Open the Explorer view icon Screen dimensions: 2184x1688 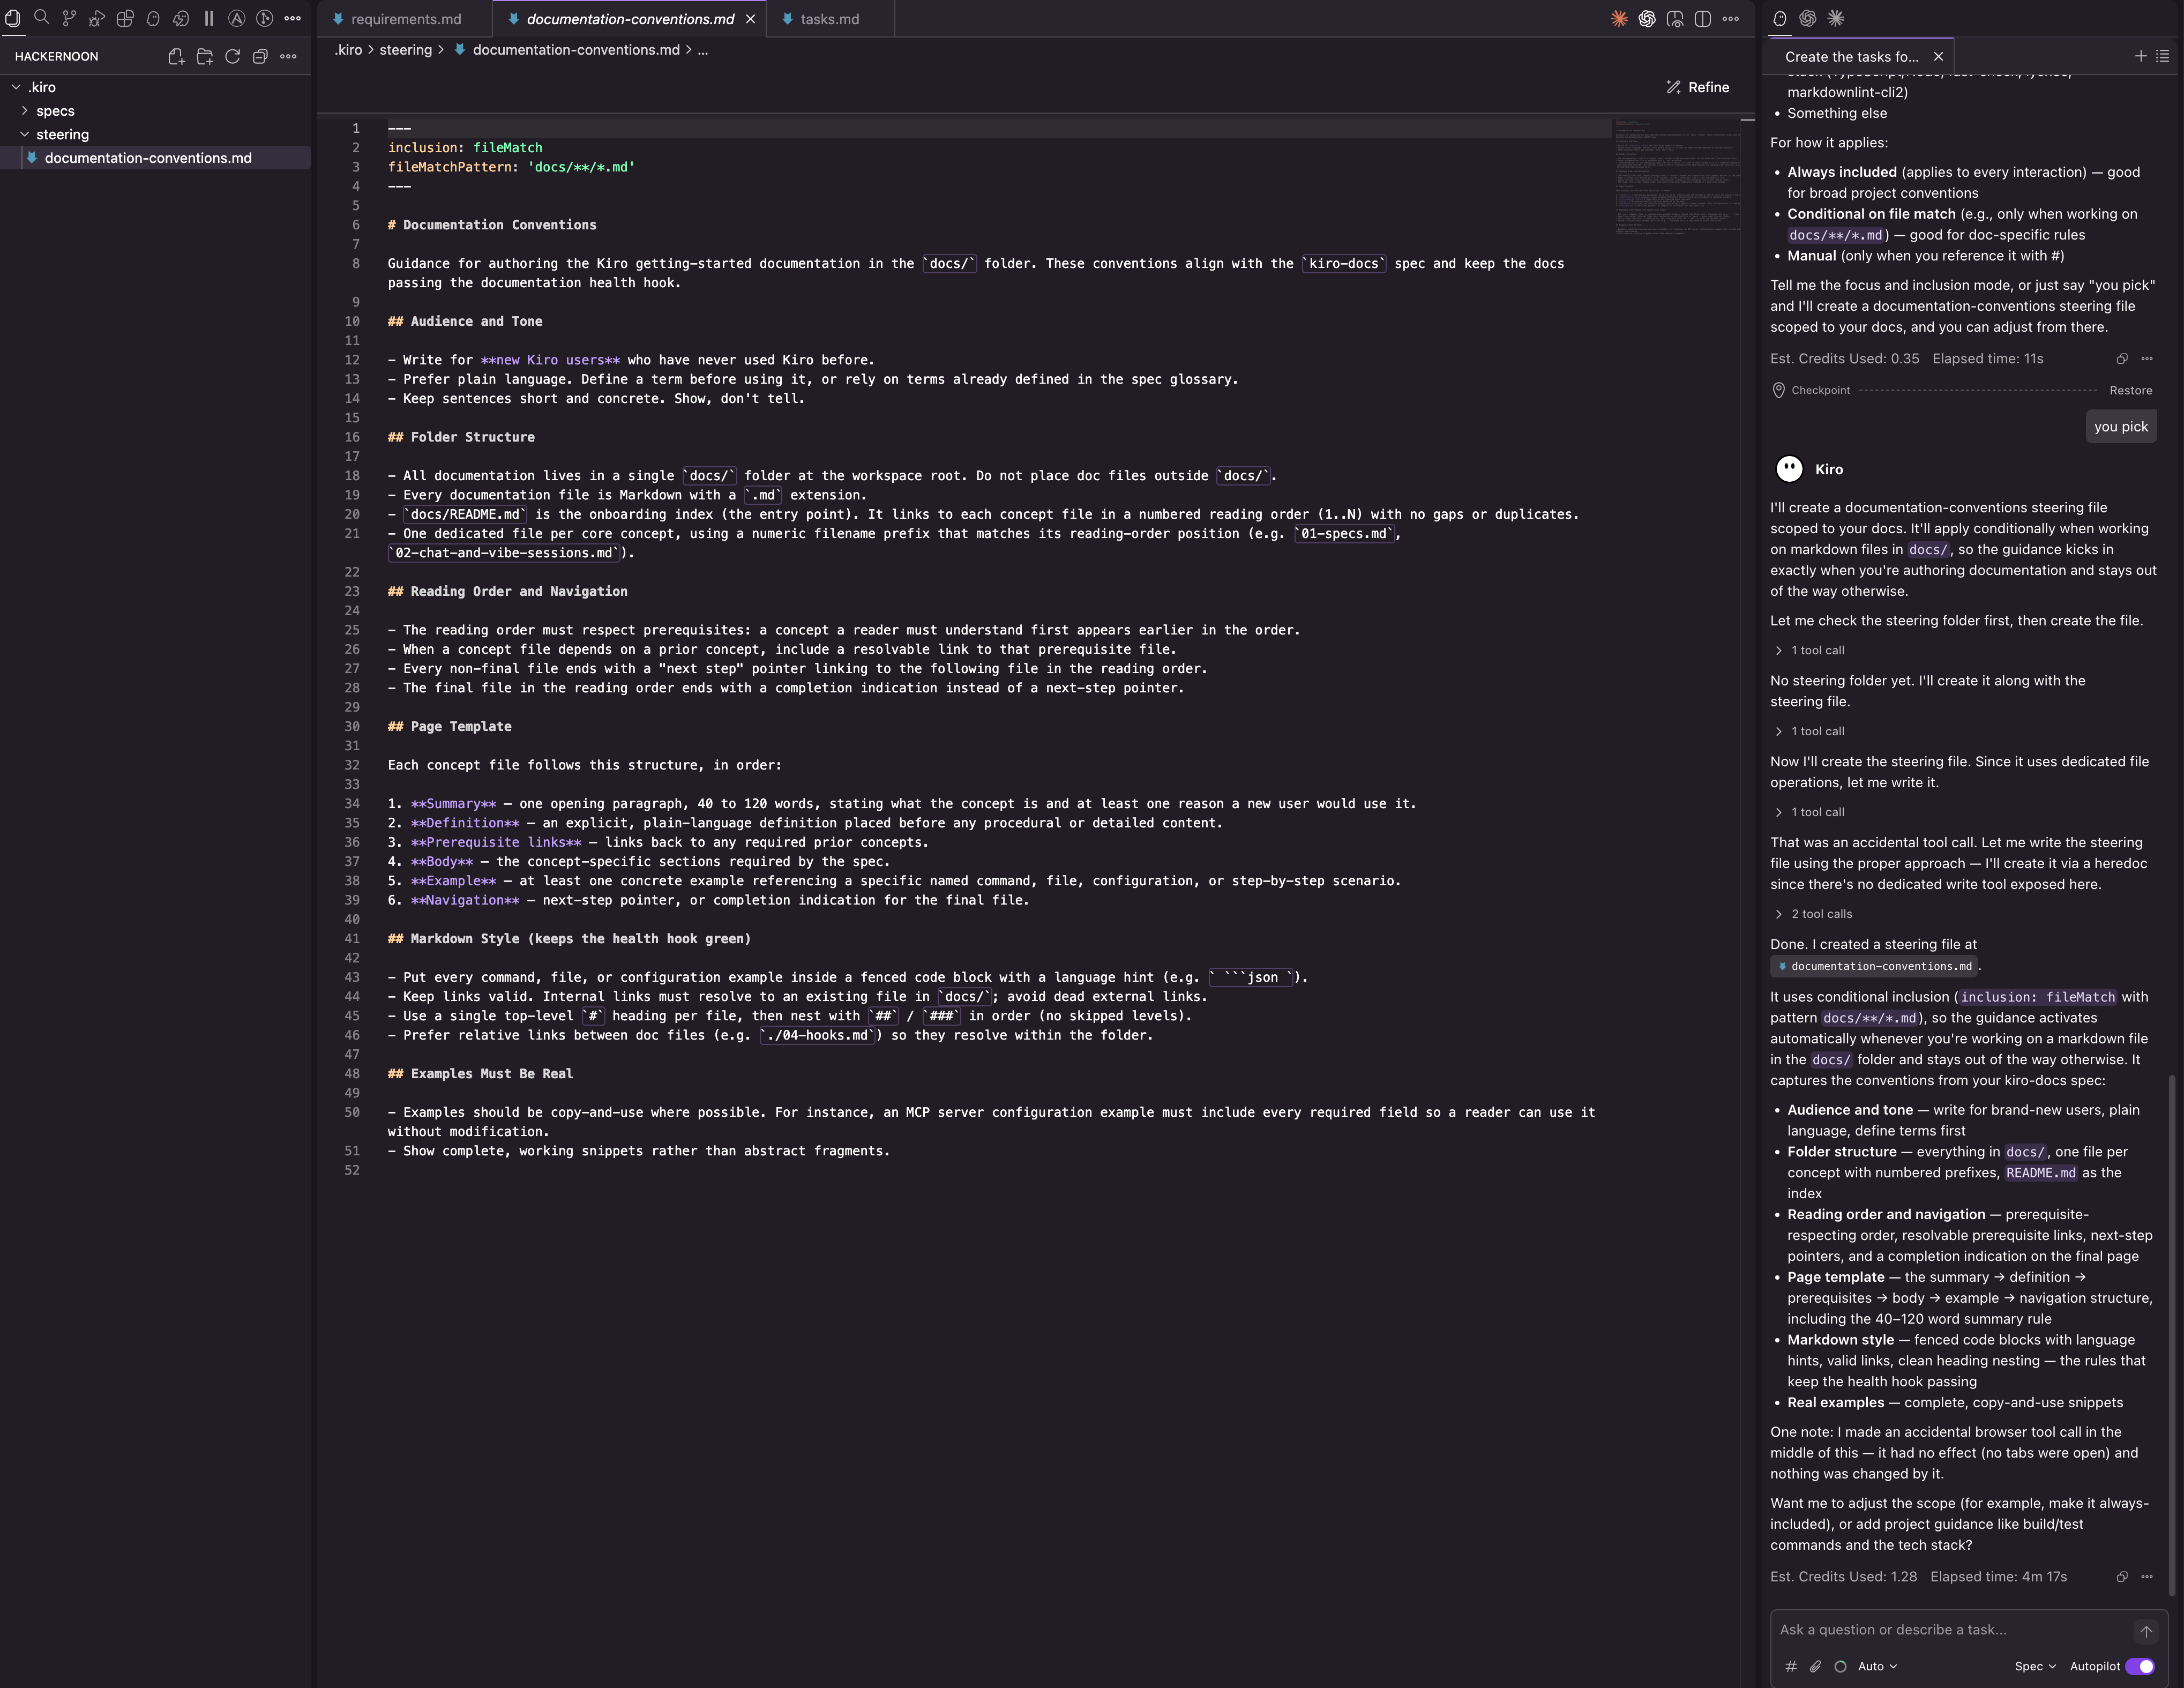coord(13,18)
